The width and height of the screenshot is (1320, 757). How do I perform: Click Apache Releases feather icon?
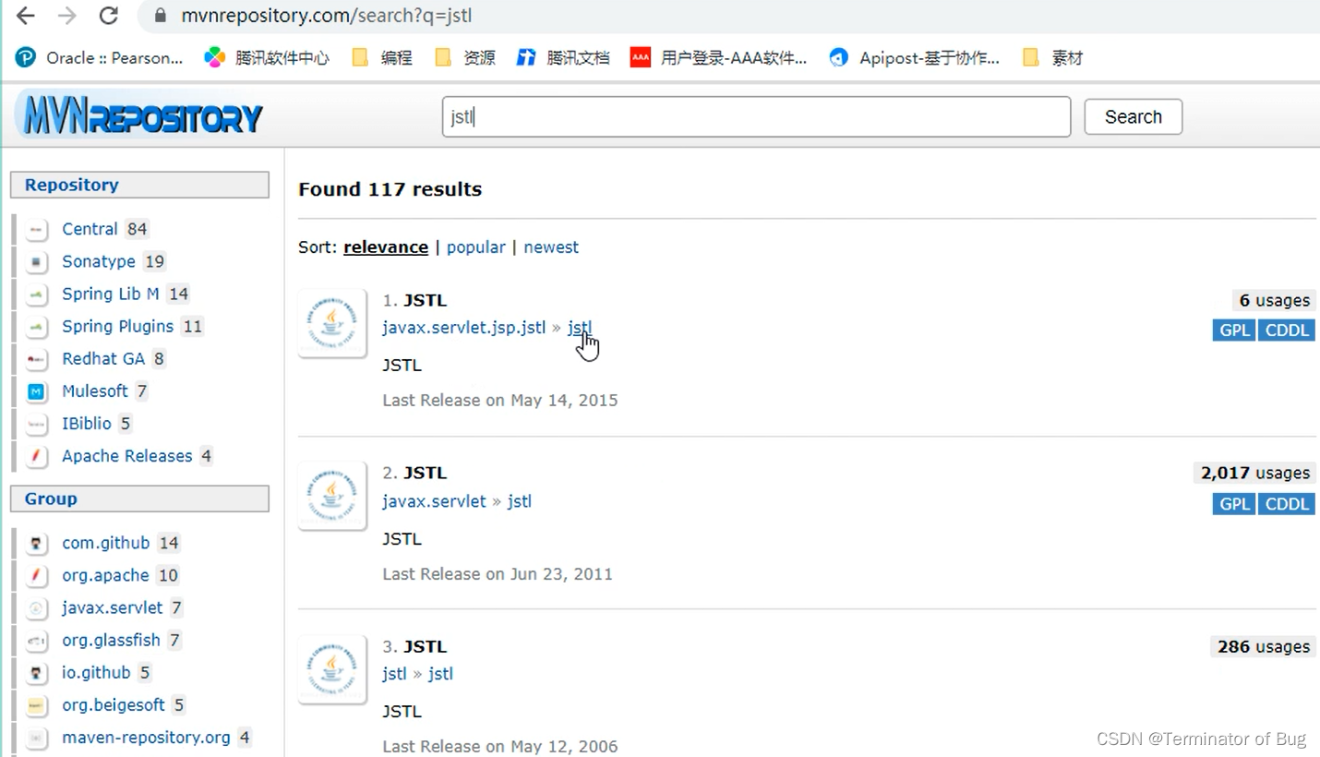click(36, 456)
